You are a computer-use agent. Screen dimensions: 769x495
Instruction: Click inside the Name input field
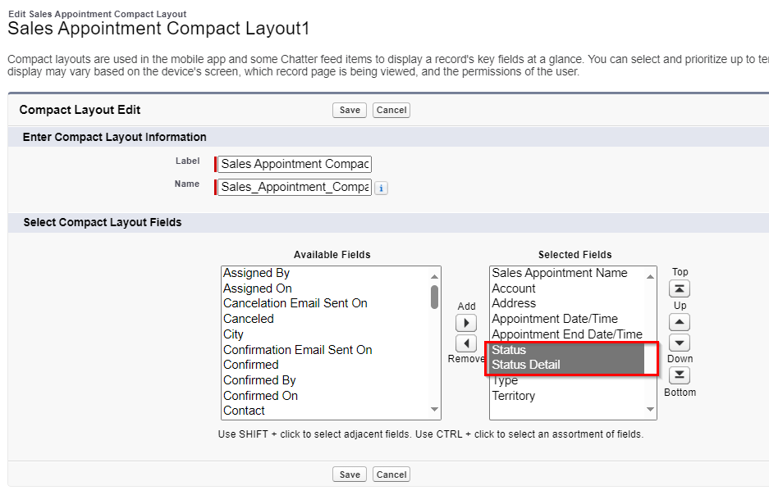coord(292,187)
